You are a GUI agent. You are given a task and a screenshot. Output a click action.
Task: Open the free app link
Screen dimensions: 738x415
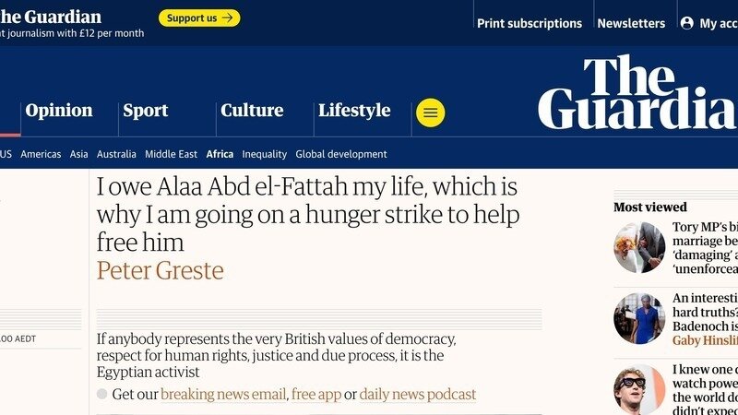tap(316, 395)
